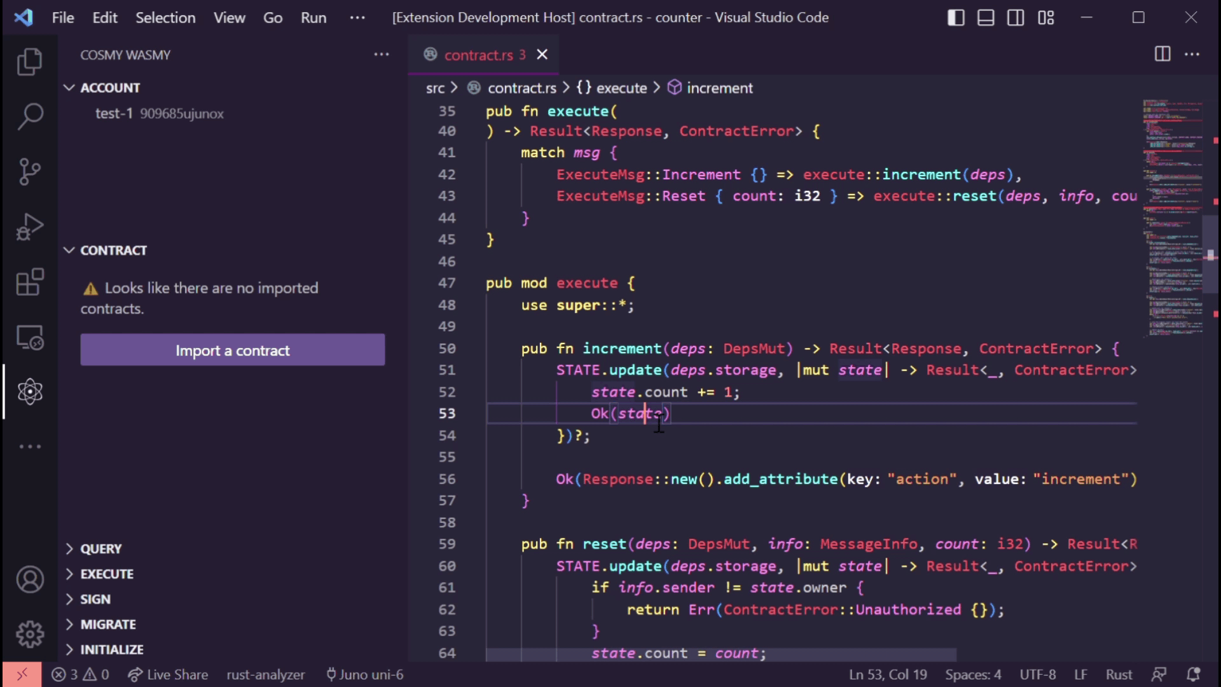The width and height of the screenshot is (1221, 687).
Task: Toggle the bottom panel layout button
Action: click(x=986, y=17)
